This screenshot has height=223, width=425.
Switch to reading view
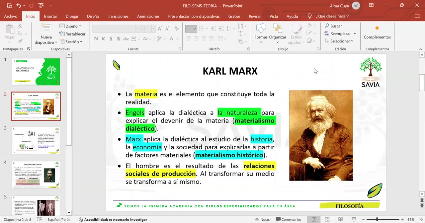(340, 220)
